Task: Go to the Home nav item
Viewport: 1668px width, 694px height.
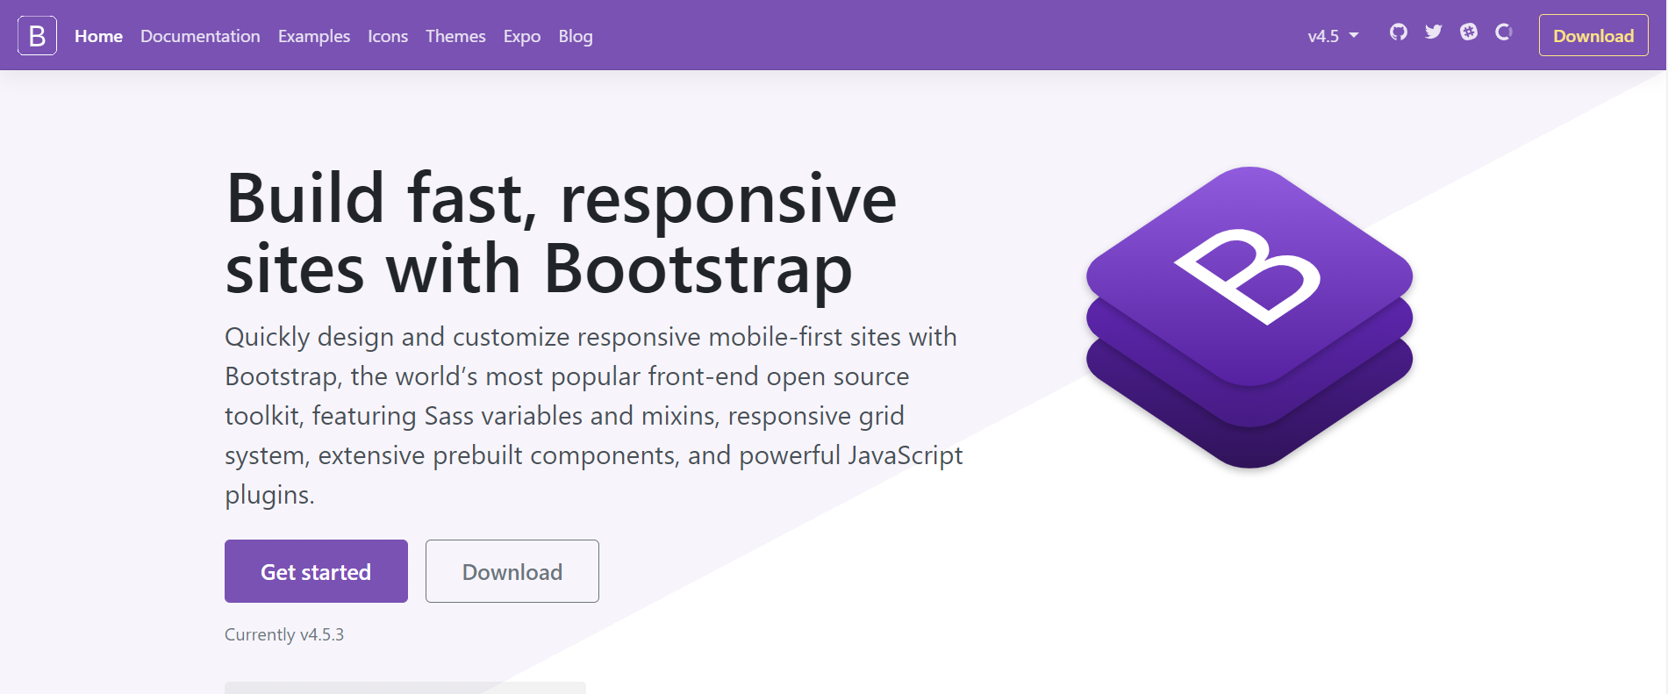Action: (x=98, y=36)
